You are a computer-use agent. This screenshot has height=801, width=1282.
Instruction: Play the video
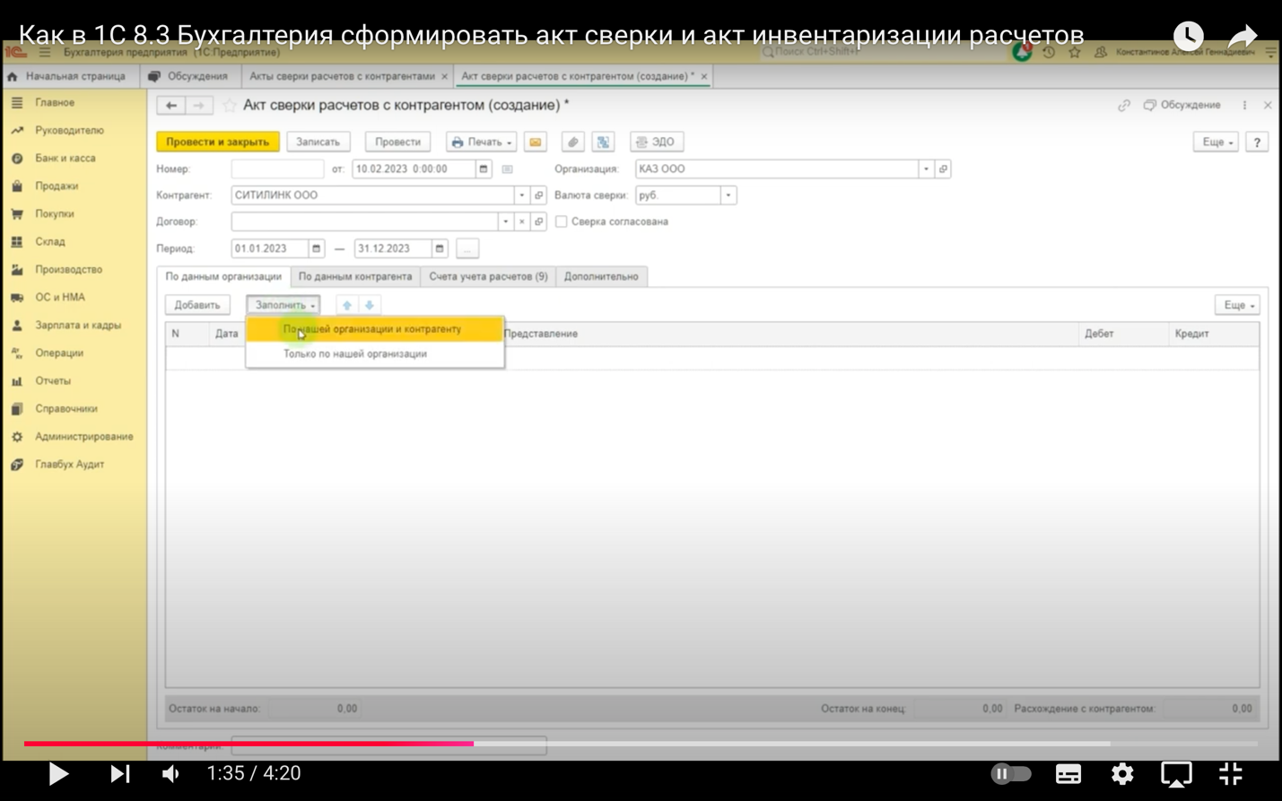(58, 773)
